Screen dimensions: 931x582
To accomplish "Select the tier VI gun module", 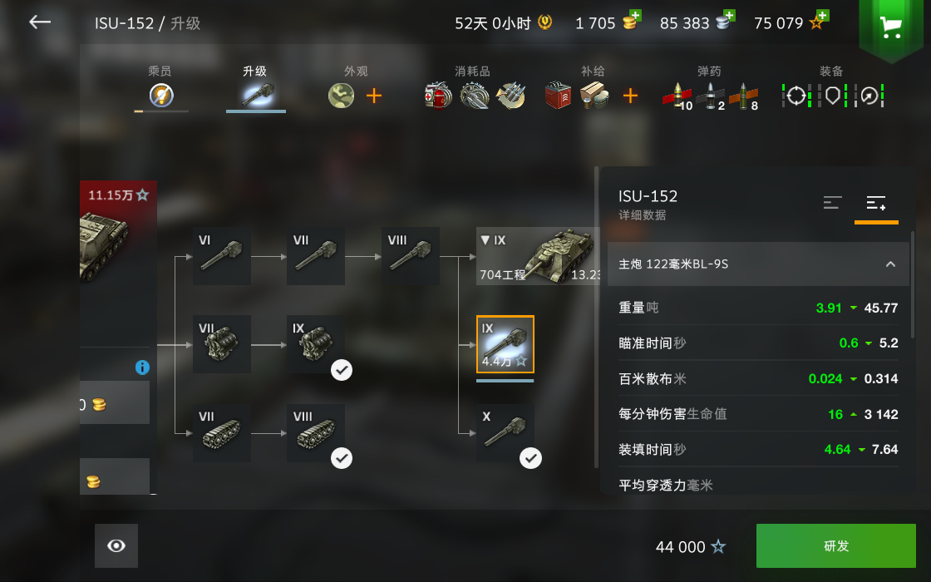I will coord(222,256).
